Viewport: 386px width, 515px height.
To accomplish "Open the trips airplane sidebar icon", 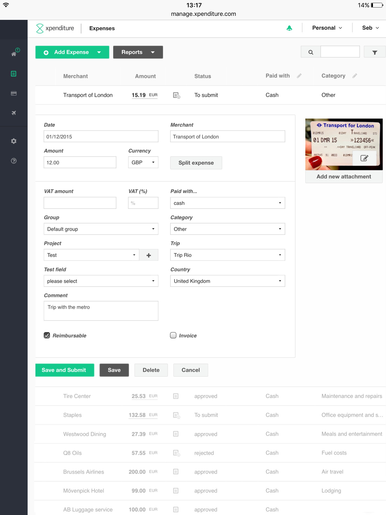I will click(x=14, y=113).
